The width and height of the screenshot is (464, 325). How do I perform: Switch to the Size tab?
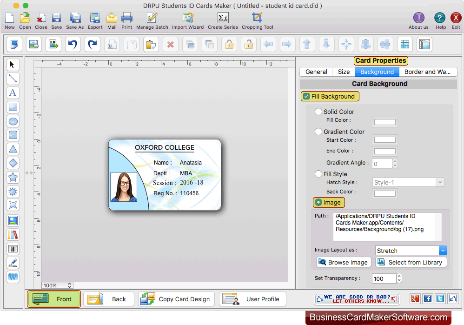[344, 72]
